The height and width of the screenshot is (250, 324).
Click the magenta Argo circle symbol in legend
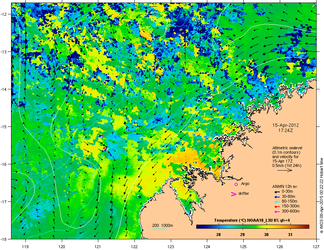(236, 184)
